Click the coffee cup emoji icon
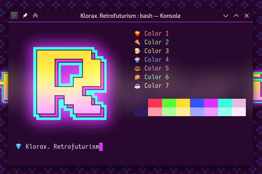 138,86
